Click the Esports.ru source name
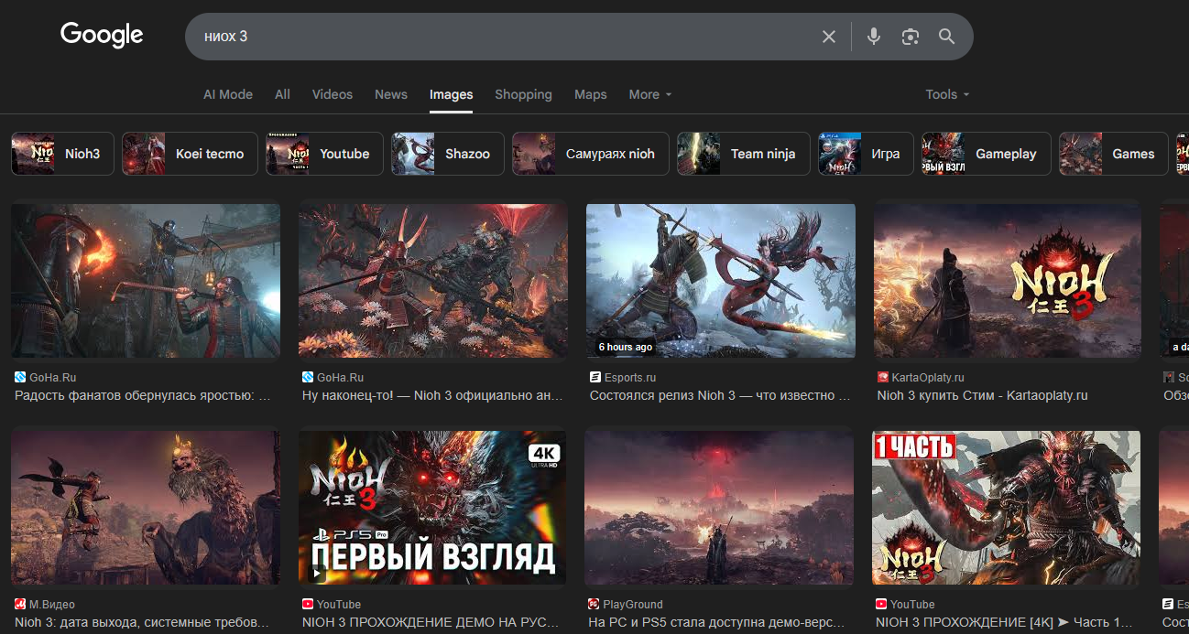This screenshot has height=634, width=1189. (x=629, y=377)
